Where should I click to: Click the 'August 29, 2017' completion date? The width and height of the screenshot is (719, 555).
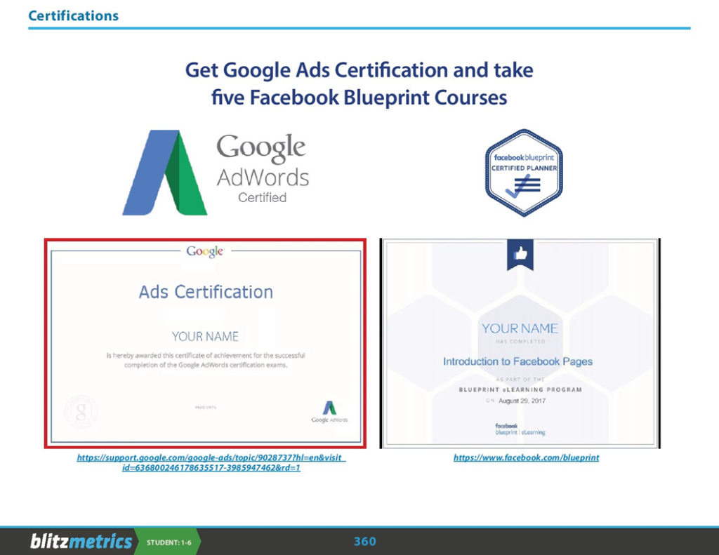[523, 401]
